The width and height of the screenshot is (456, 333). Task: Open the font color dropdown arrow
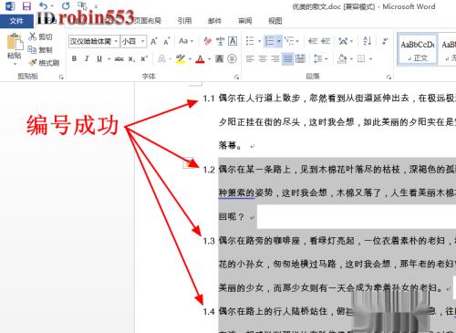click(x=210, y=59)
